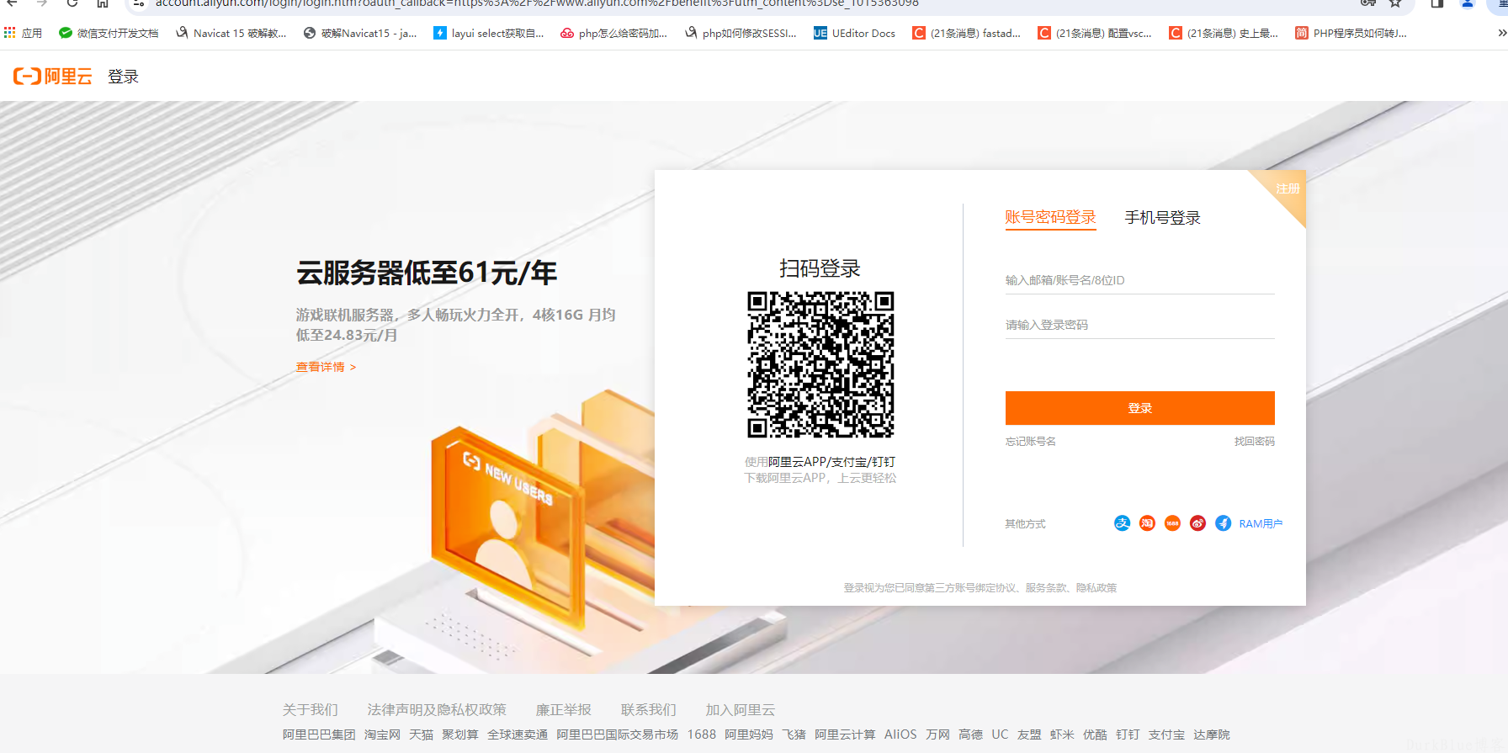Open the 联系我们 footer link

(x=649, y=710)
